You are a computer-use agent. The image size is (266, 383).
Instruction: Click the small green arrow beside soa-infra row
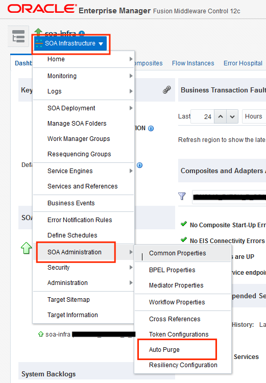pos(41,334)
